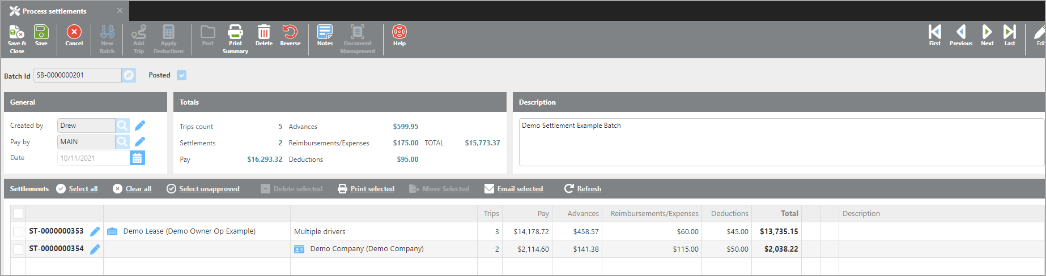Open the Help lifebuoy icon
Screen dimensions: 1046x276
pyautogui.click(x=399, y=33)
